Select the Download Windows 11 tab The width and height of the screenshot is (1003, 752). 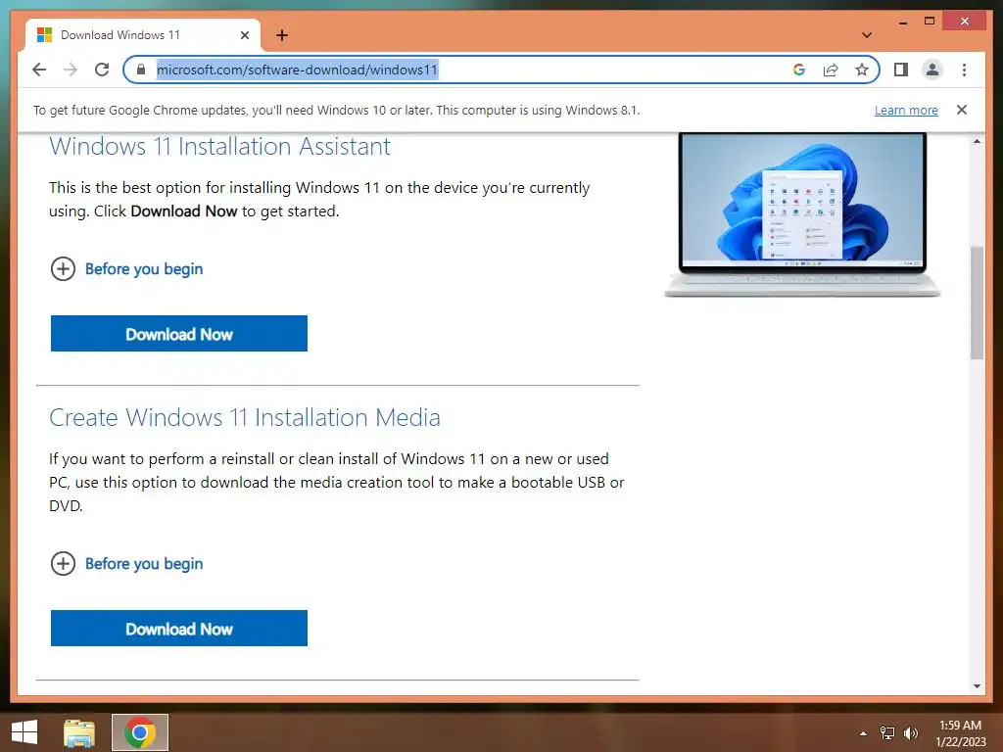pyautogui.click(x=143, y=35)
